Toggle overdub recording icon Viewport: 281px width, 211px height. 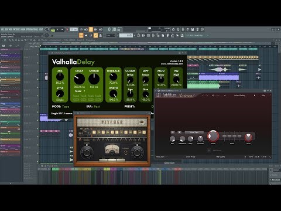96,29
